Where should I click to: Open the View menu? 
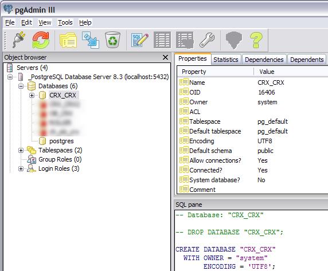pos(45,22)
